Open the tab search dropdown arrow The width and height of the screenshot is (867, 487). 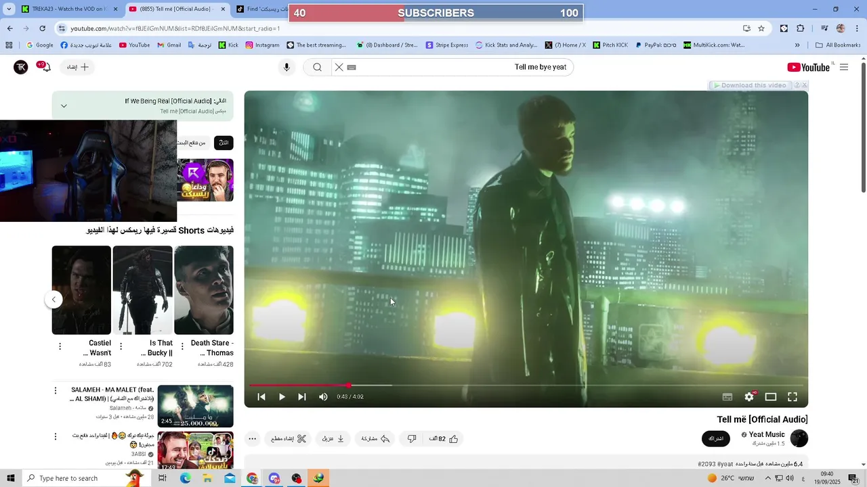tap(9, 9)
